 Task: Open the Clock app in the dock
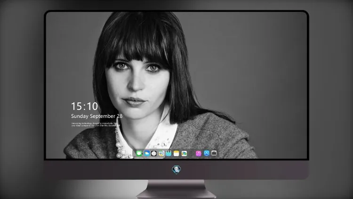click(x=154, y=153)
